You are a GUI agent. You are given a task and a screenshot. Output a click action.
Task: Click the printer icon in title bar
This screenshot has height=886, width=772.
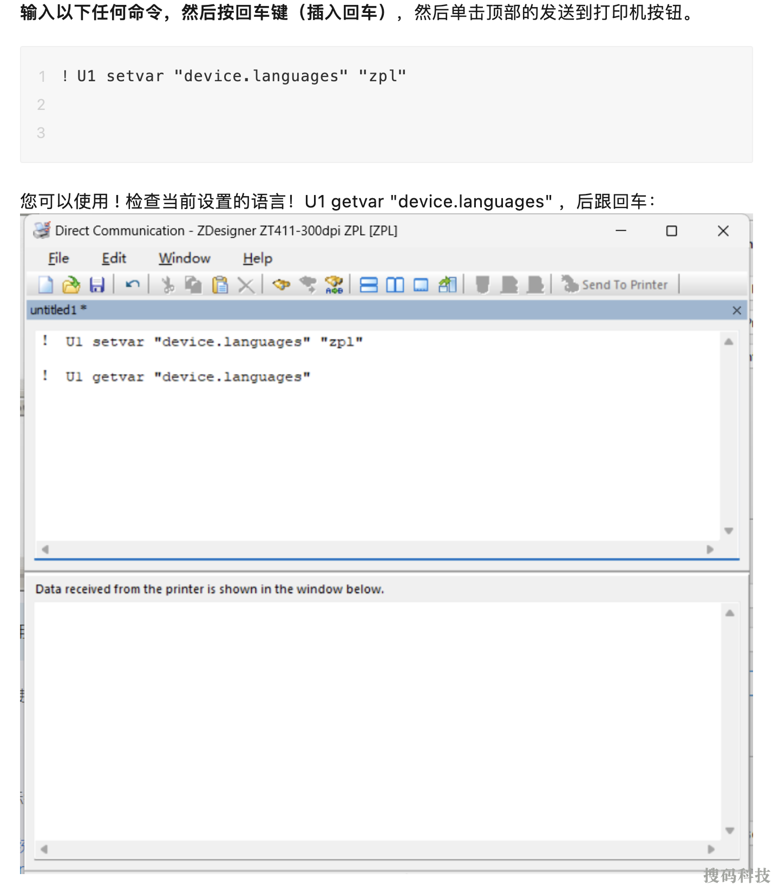coord(42,230)
